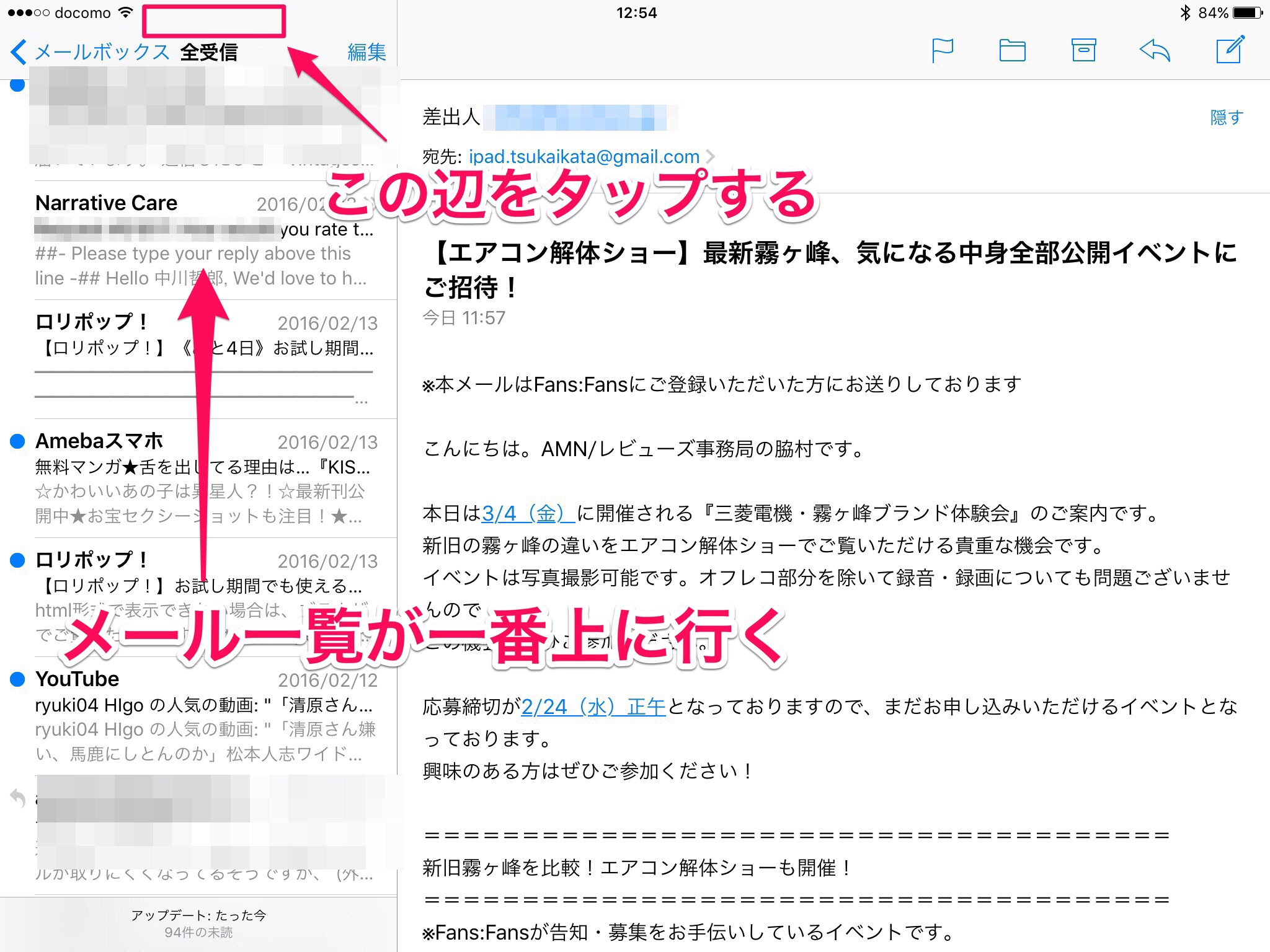
Task: Open recipient ipad.tsukaikata@gmail.com address
Action: pyautogui.click(x=584, y=157)
